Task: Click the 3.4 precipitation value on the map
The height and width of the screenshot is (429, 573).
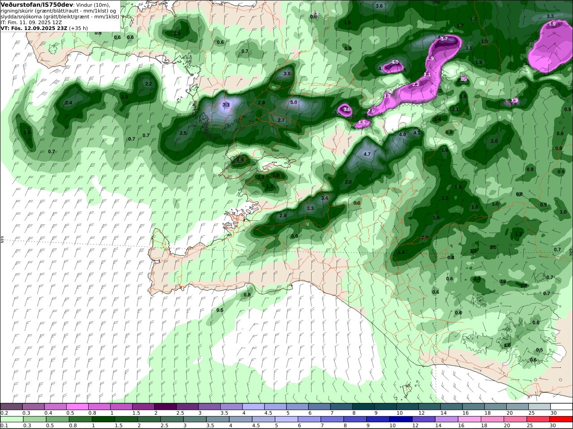Action: click(325, 198)
